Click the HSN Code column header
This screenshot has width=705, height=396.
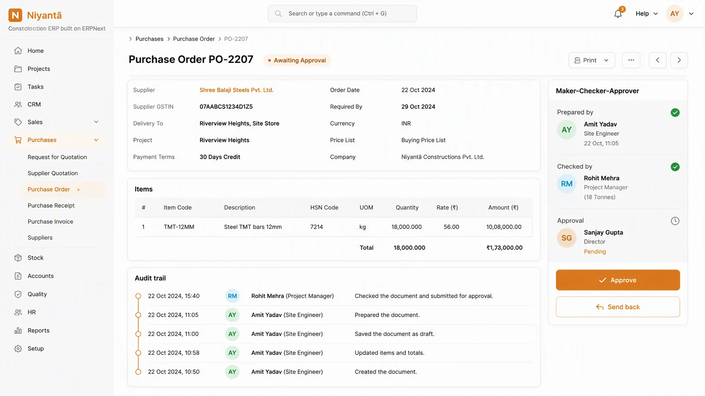tap(324, 208)
